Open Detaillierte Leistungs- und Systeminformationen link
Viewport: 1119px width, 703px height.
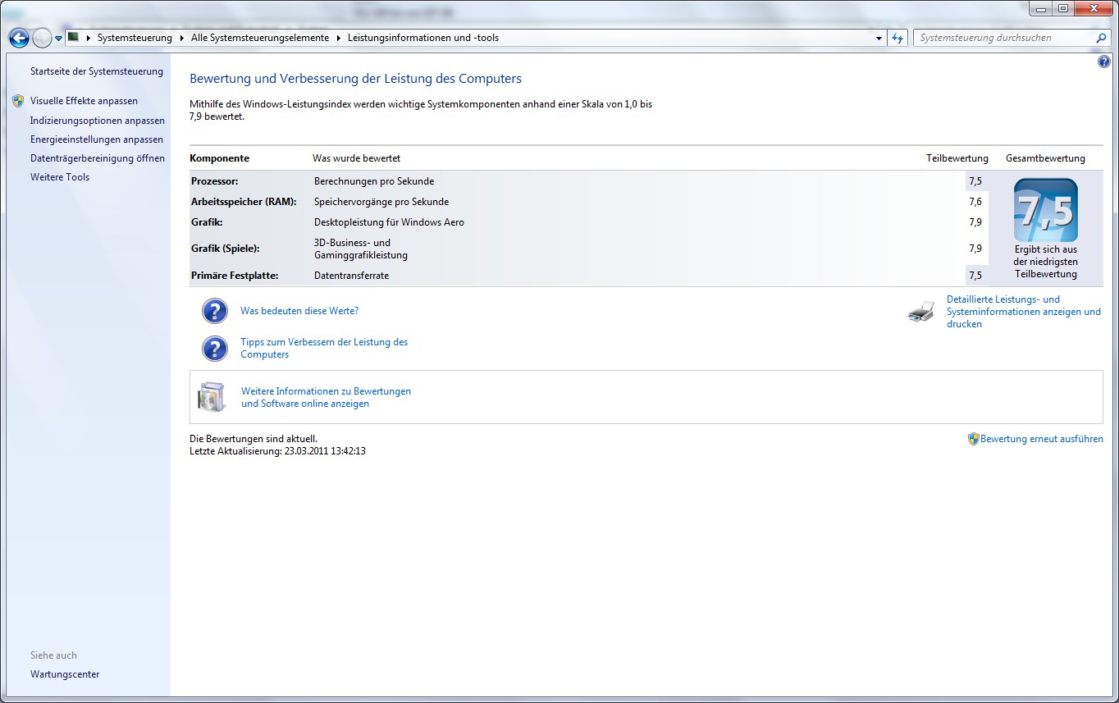point(1024,312)
